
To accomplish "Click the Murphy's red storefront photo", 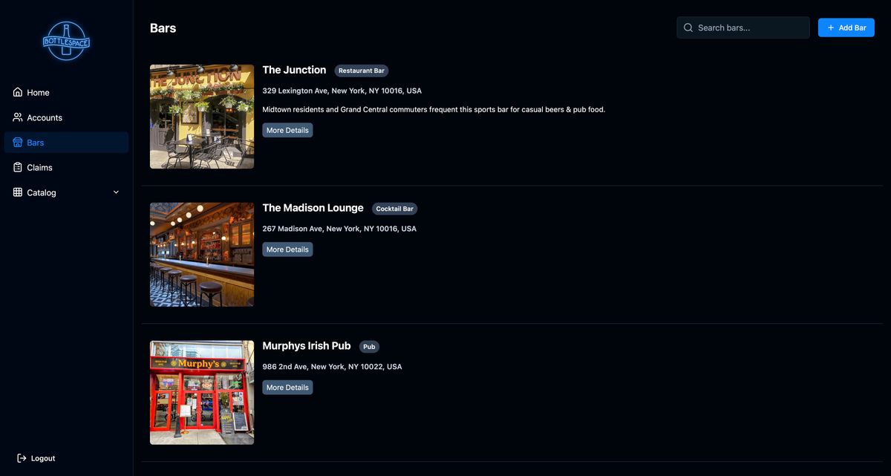I will click(x=202, y=393).
